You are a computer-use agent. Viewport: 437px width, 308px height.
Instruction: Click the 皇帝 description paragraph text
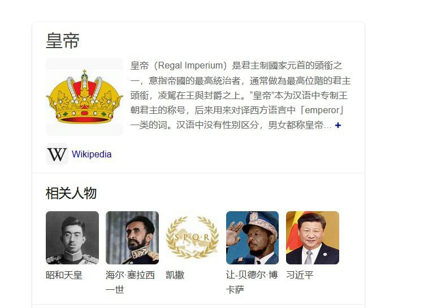(x=240, y=95)
